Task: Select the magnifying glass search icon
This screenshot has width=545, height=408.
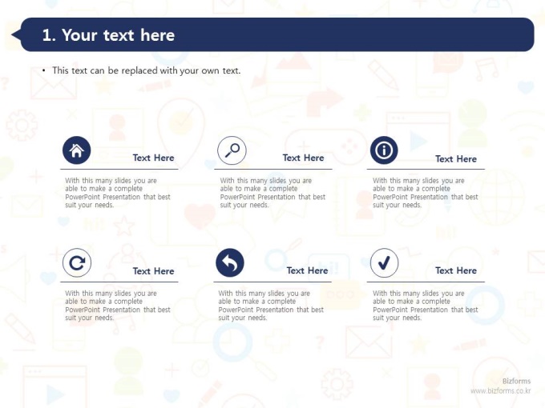Action: click(x=232, y=150)
